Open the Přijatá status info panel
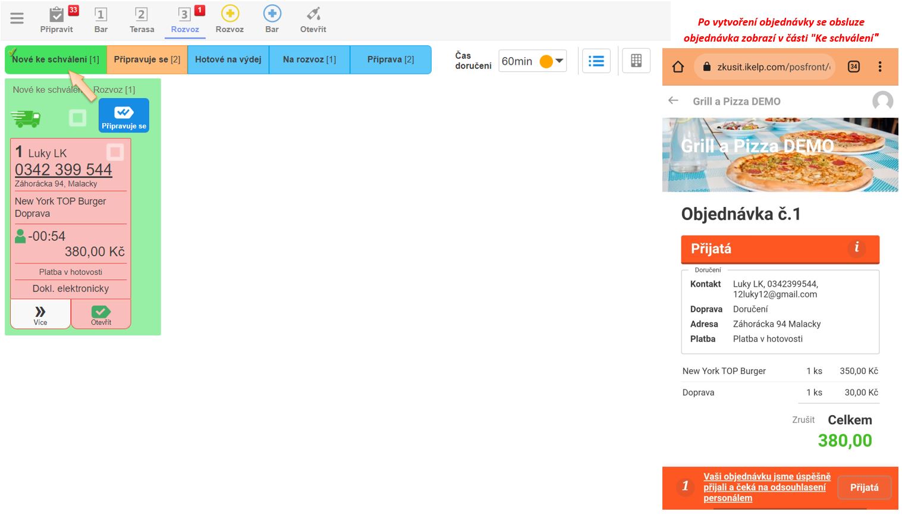Viewport: 902px width, 515px height. point(856,247)
